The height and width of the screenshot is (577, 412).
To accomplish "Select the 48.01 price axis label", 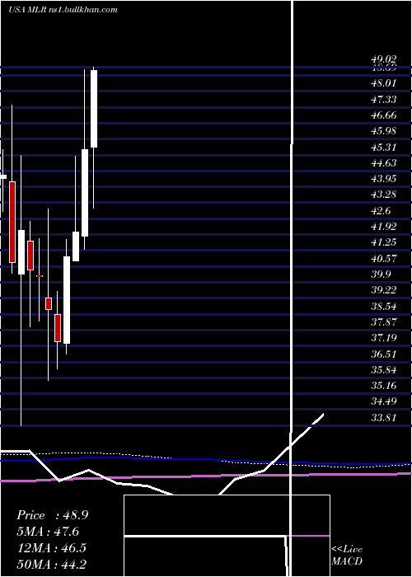I will point(383,83).
